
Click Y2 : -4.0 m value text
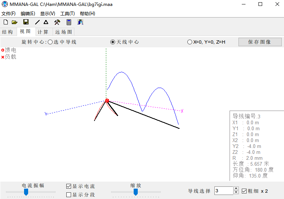pos(247,146)
